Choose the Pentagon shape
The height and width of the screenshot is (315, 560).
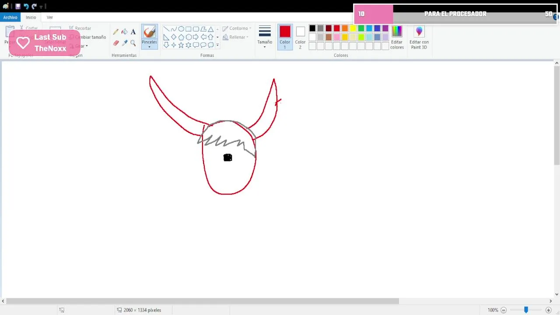click(x=181, y=37)
